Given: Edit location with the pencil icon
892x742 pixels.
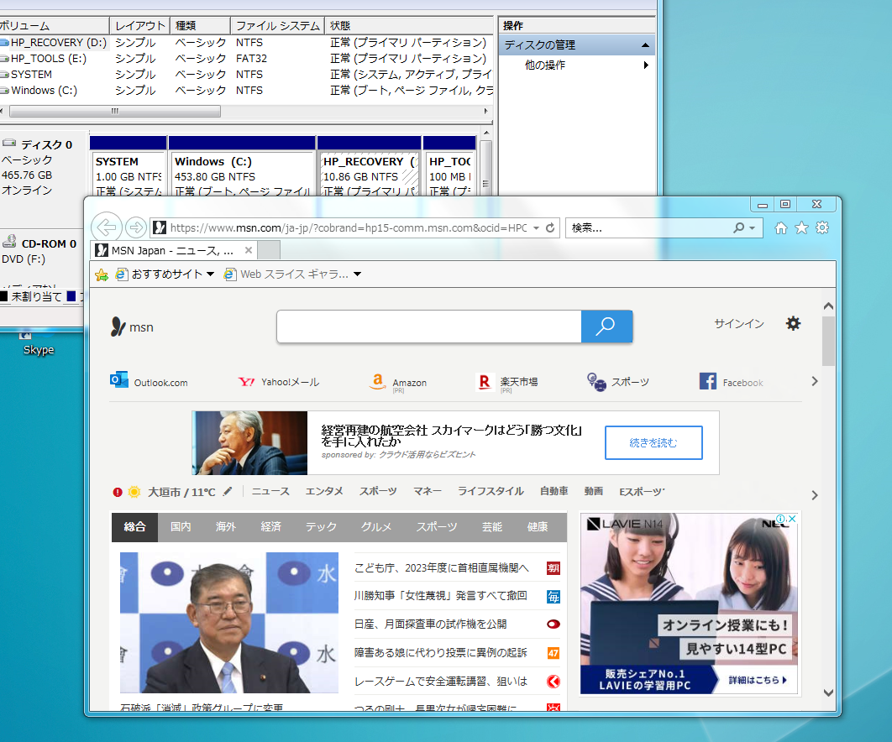Looking at the screenshot, I should pyautogui.click(x=228, y=491).
